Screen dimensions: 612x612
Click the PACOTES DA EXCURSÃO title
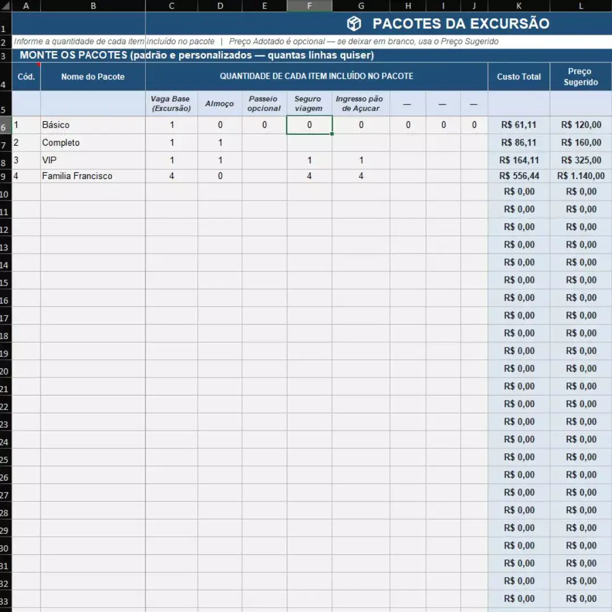461,23
